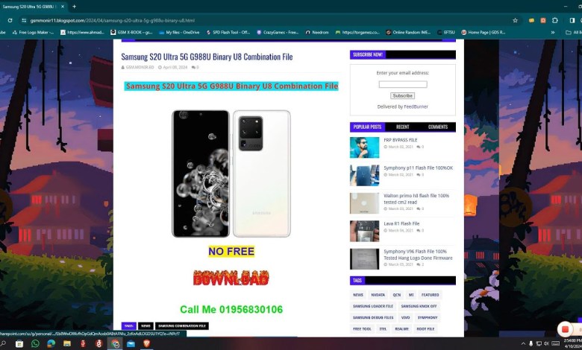Open EFTSU bookmark

pyautogui.click(x=446, y=32)
